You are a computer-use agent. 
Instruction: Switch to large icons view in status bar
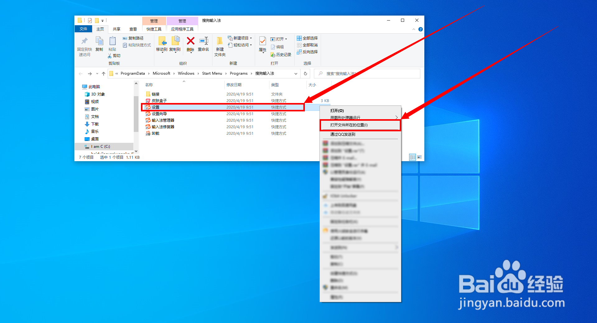click(419, 157)
